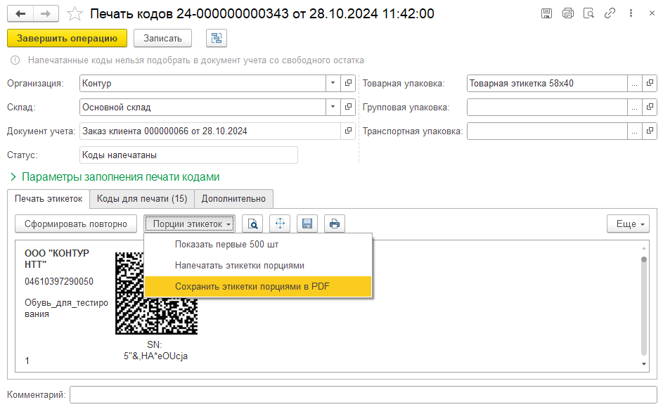The width and height of the screenshot is (663, 407).
Task: Click Товарная упаковка field with Товарная этикетка 58x40
Action: pos(547,83)
